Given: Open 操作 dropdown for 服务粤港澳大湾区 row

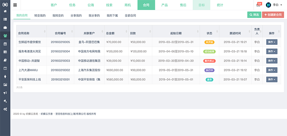Looking at the screenshot, I should click(x=272, y=51).
